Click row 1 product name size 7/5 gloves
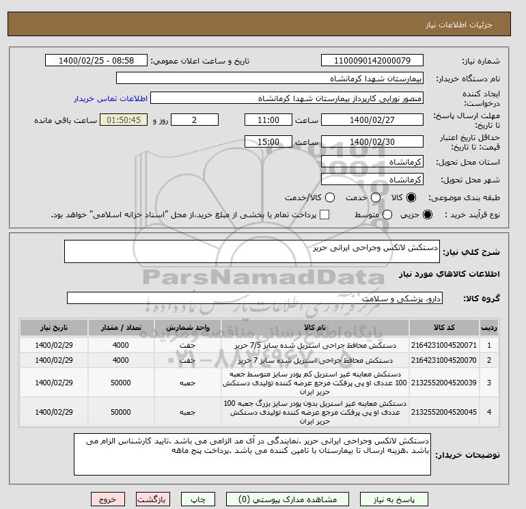The image size is (526, 509). click(315, 345)
